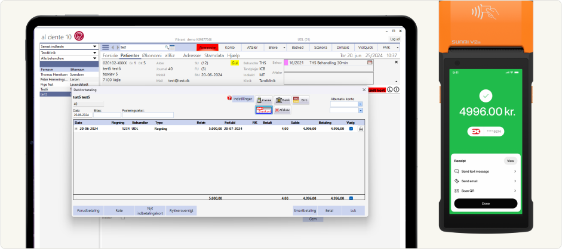Uncheck the Valg checkbox for invoice 1234
Viewport: 562px width, 249px height.
[x=351, y=129]
